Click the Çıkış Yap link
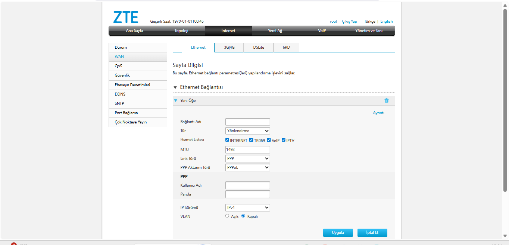Viewport: 509px width, 245px height. tap(349, 22)
